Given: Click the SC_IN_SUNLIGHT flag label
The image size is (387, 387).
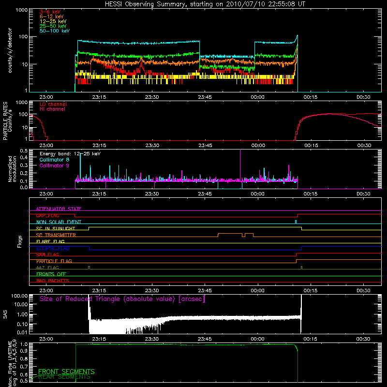Looking at the screenshot, I should point(56,228).
